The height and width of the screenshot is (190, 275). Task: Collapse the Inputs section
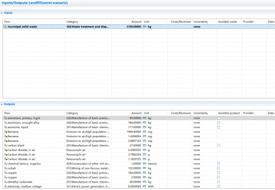tap(1, 13)
